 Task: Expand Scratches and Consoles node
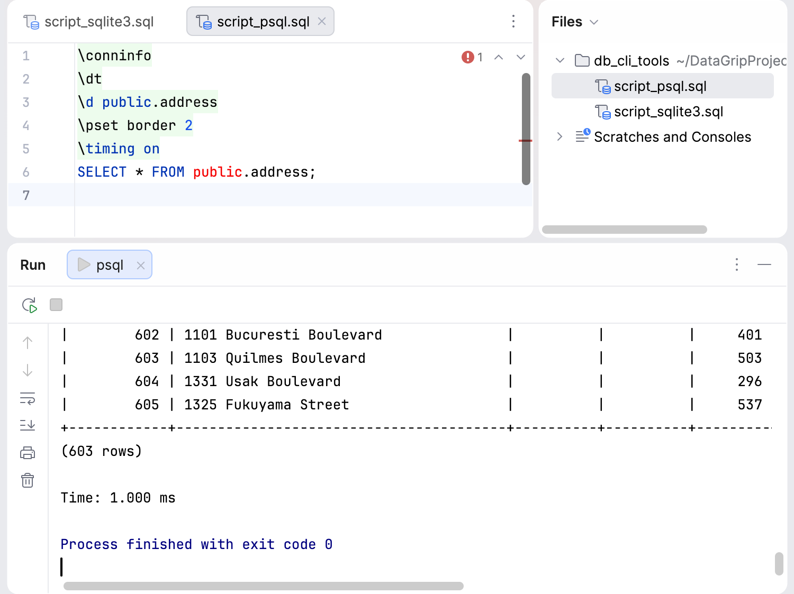pyautogui.click(x=560, y=136)
